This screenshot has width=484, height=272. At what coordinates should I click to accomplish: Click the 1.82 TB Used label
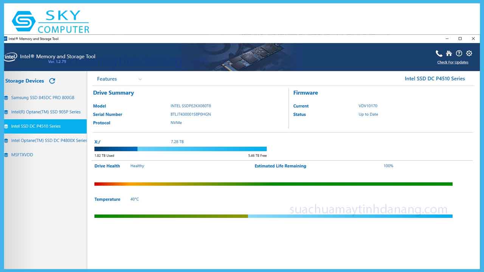[104, 156]
